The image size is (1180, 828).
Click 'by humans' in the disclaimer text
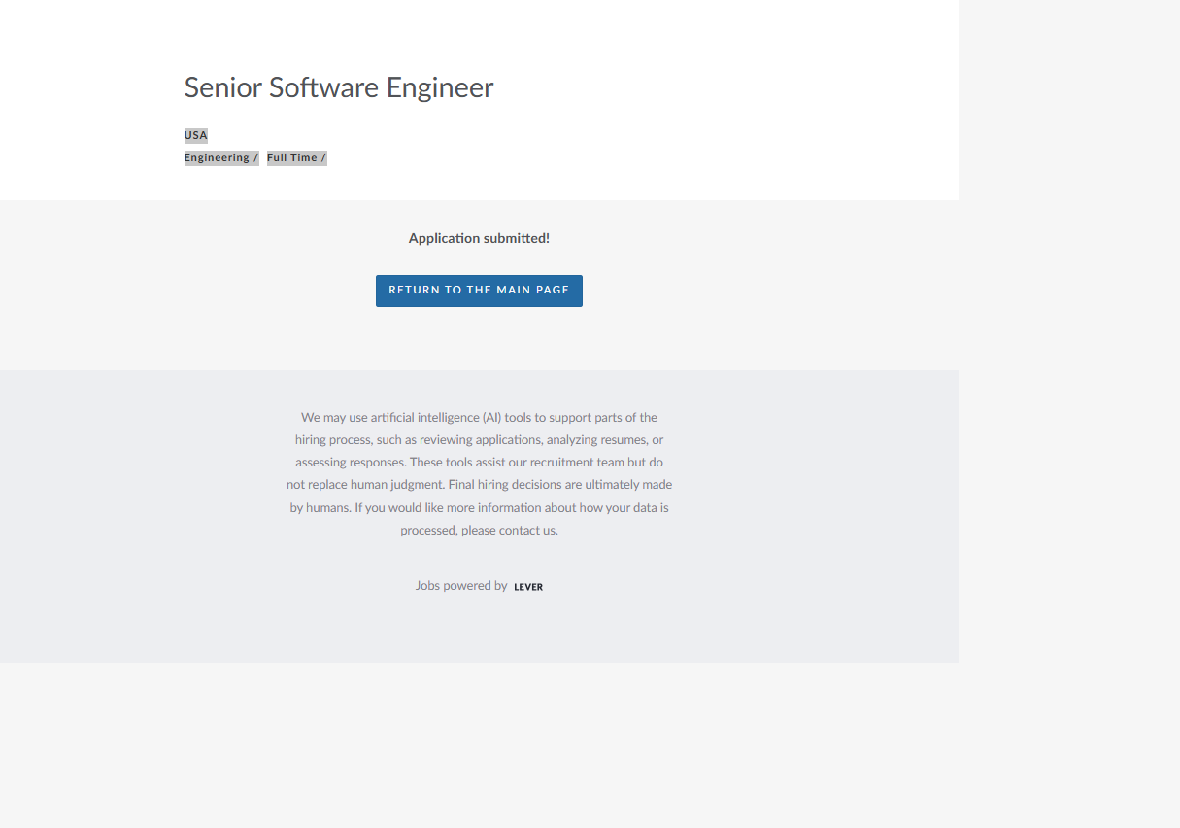click(319, 508)
